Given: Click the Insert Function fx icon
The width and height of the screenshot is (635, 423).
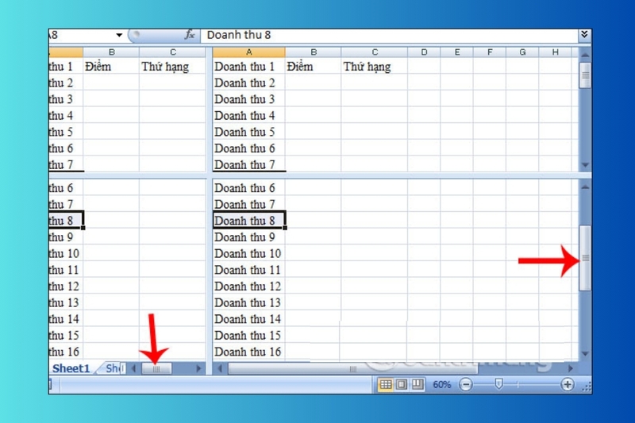Looking at the screenshot, I should 190,35.
